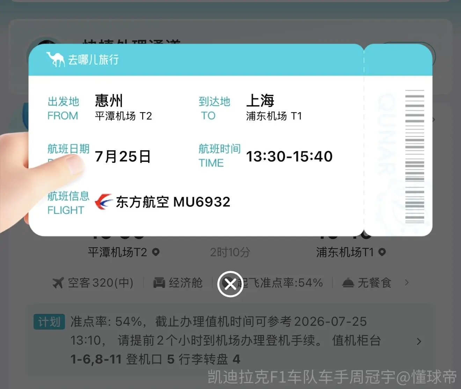Close the boarding pass popup

[x=230, y=284]
